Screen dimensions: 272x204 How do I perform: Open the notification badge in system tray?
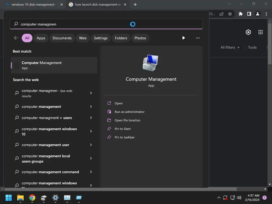(x=265, y=198)
